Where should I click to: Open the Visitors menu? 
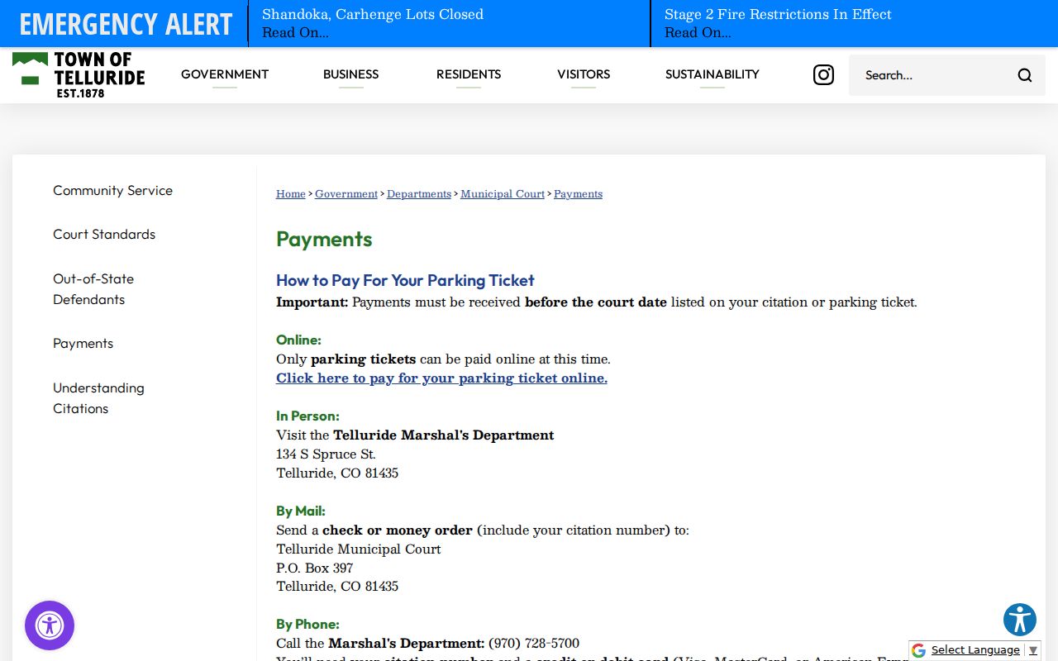pyautogui.click(x=584, y=74)
